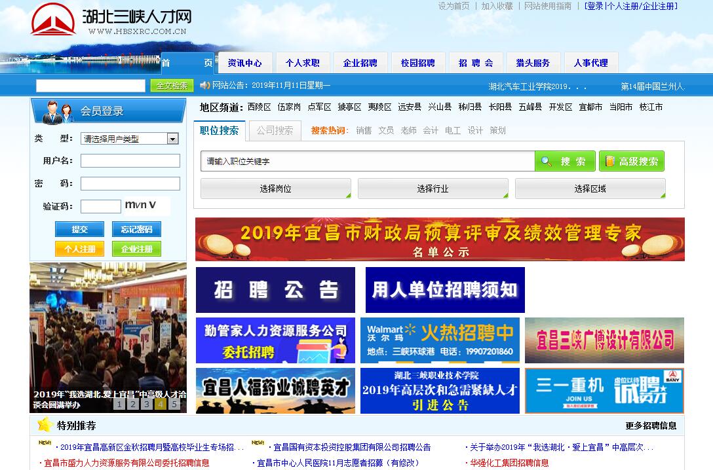The width and height of the screenshot is (713, 470).
Task: Expand the 请选择用户类型 user type dropdown
Action: pos(172,139)
